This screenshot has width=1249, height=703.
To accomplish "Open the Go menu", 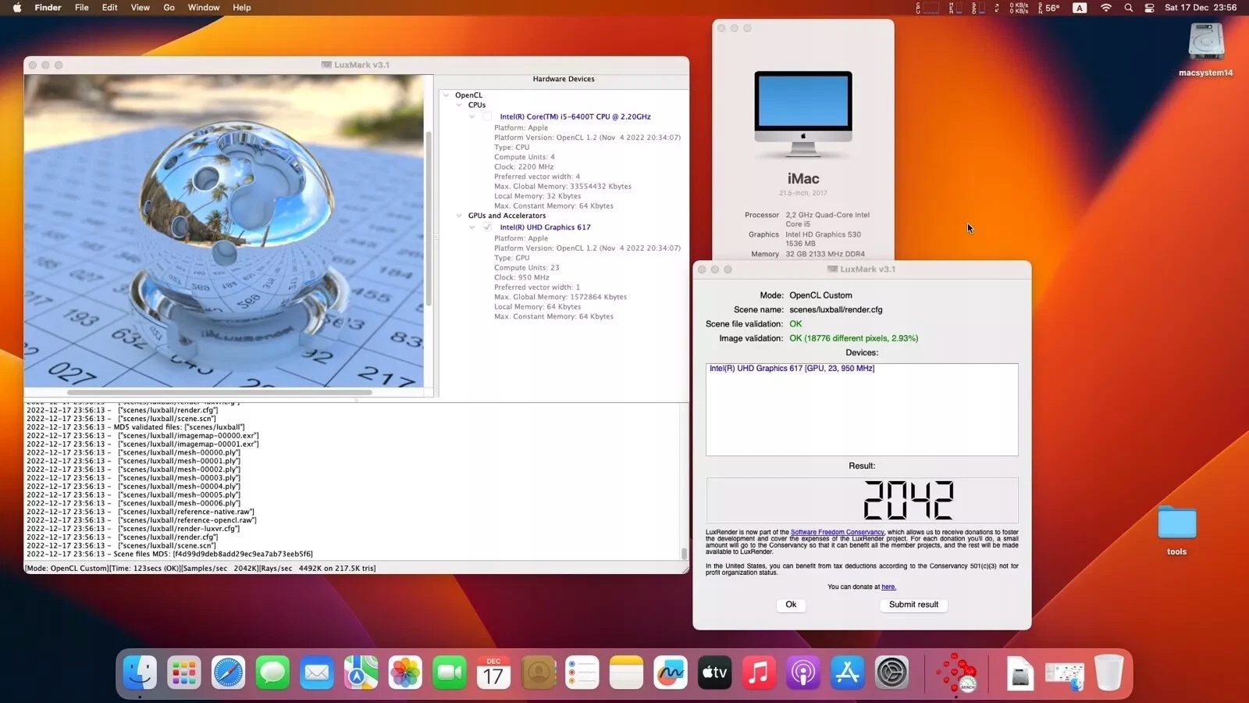I will [x=169, y=8].
